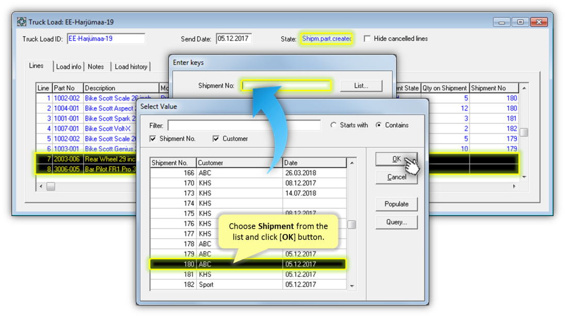Click into the Filter text field
565x317 pixels.
(x=244, y=125)
